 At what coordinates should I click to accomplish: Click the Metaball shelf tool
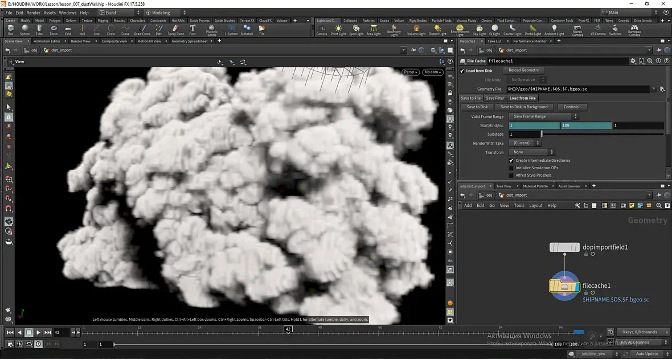point(247,30)
